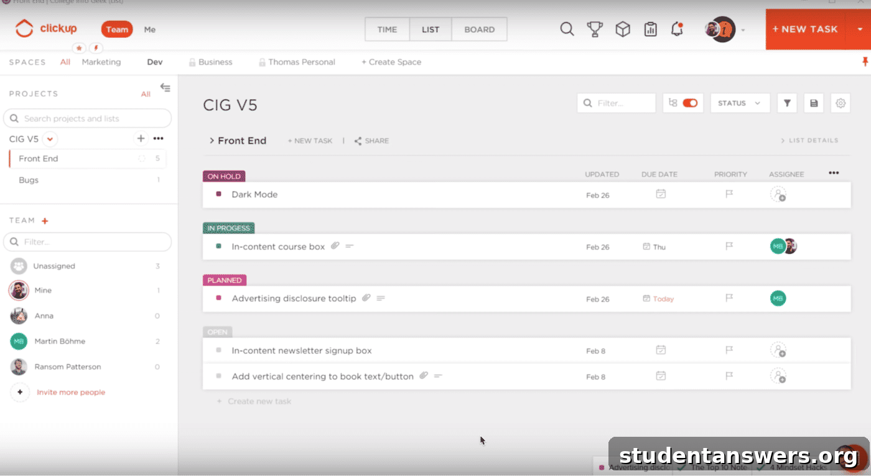Viewport: 871px width, 476px height.
Task: Click the filter funnel icon
Action: coord(787,103)
